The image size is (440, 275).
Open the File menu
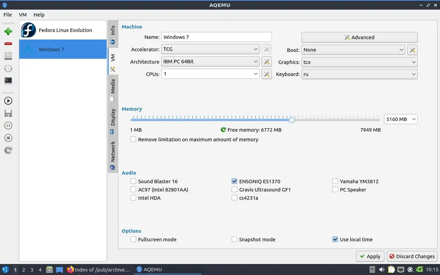(8, 15)
